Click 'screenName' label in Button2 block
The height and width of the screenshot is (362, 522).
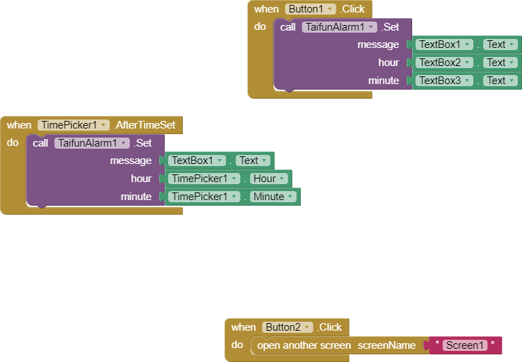coord(386,345)
